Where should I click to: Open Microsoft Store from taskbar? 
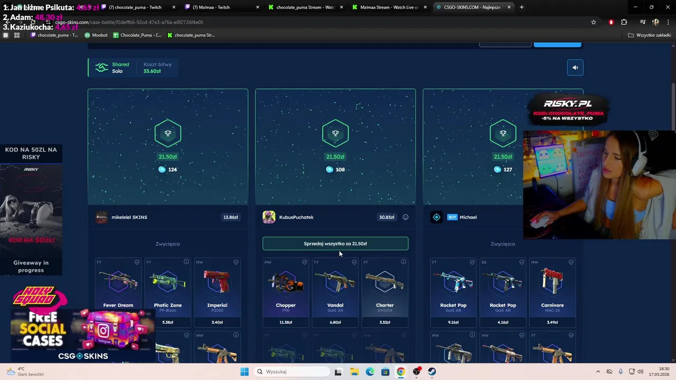click(x=386, y=372)
